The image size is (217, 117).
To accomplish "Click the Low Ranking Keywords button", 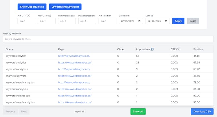I will [65, 7].
